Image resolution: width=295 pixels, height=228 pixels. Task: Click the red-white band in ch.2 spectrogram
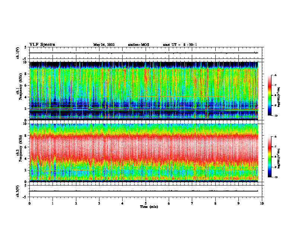144,147
